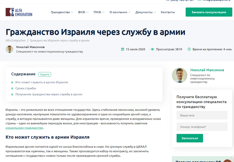Expand the О компании menu
Image resolution: width=234 pixels, height=162 pixels.
120,12
